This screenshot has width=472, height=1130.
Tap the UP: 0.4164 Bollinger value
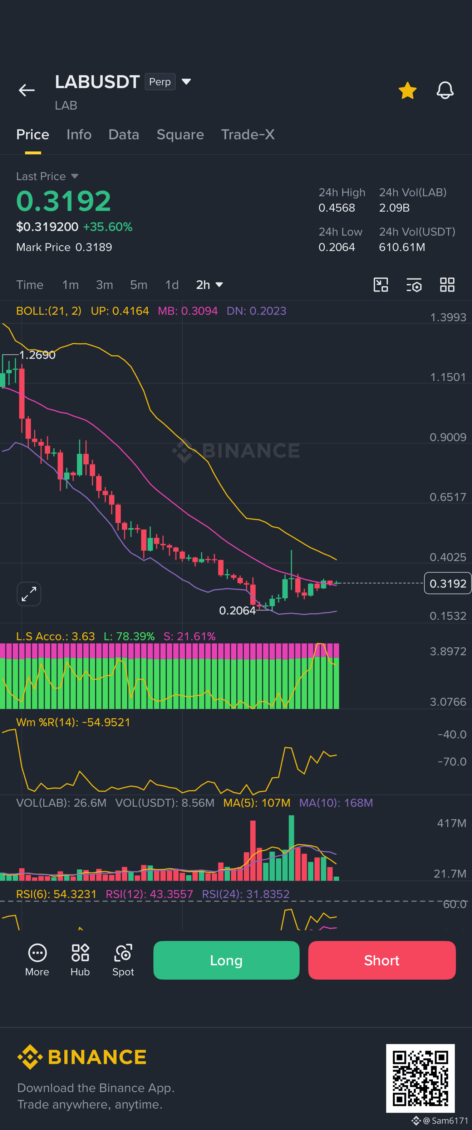coord(120,311)
